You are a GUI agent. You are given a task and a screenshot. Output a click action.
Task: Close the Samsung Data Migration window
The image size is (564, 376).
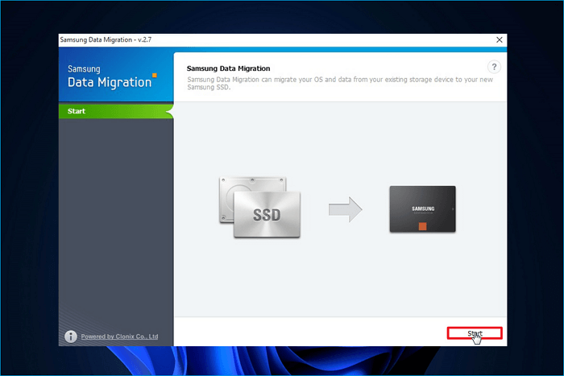500,40
